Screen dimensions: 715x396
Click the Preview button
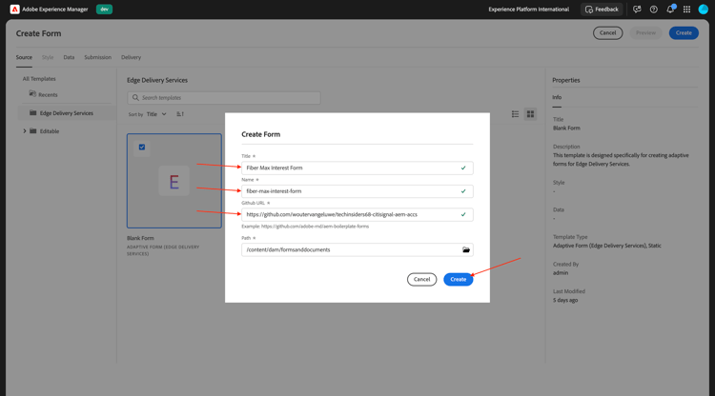tap(645, 32)
